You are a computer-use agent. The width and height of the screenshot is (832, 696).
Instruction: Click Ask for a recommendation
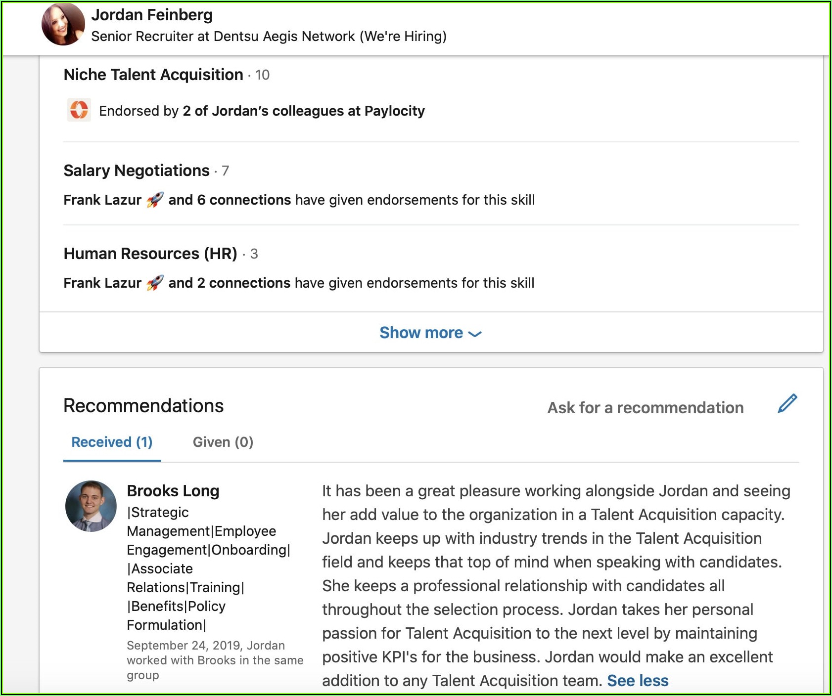(x=645, y=408)
